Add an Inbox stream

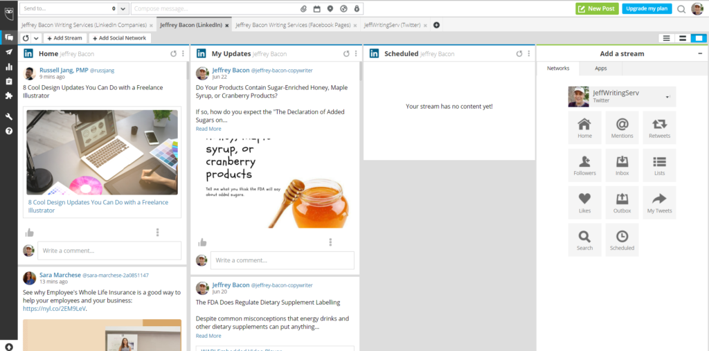[622, 165]
